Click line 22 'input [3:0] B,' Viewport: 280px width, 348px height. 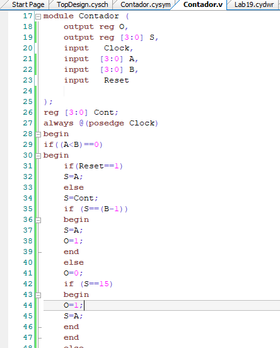point(101,70)
